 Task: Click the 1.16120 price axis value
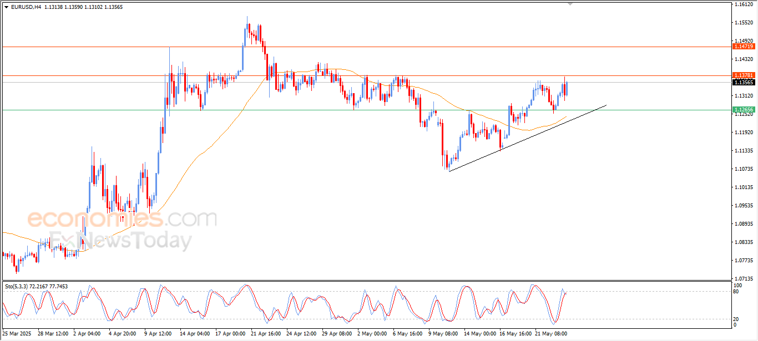click(743, 4)
